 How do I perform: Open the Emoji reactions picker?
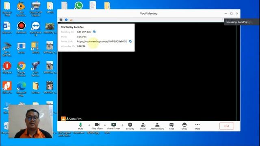click(184, 126)
